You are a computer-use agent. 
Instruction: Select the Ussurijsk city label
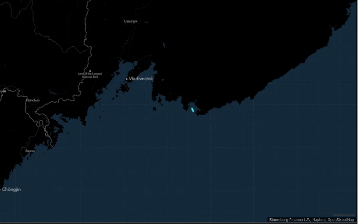point(130,21)
